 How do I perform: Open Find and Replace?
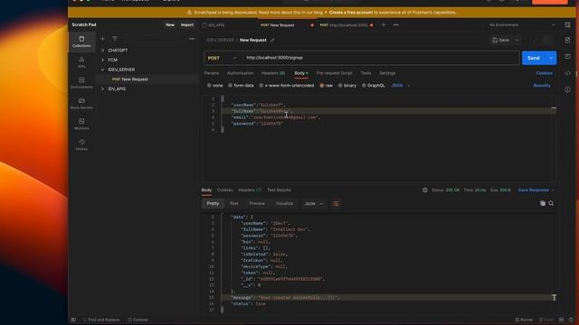pos(101,320)
